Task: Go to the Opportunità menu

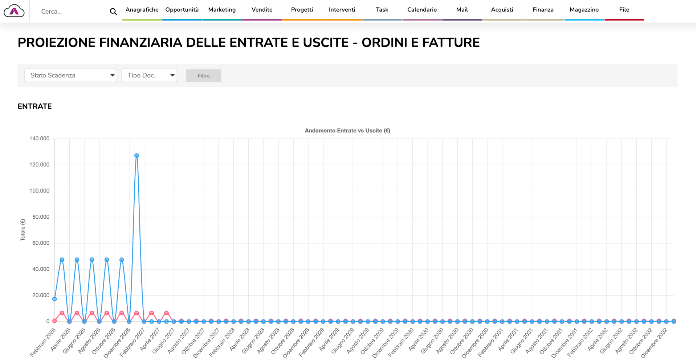Action: 182,10
